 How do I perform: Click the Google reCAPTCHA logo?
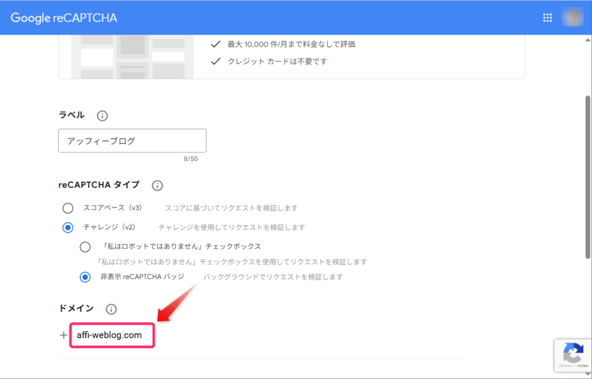(64, 18)
